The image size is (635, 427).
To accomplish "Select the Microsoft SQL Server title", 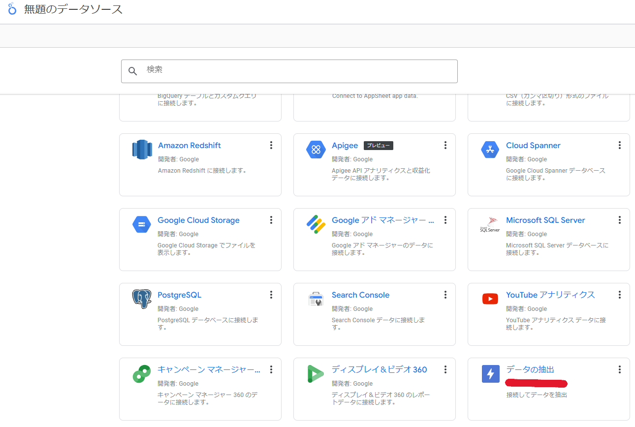I will pyautogui.click(x=545, y=220).
